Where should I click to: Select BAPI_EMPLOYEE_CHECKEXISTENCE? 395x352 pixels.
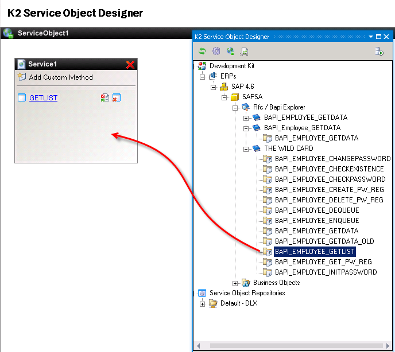pyautogui.click(x=330, y=169)
